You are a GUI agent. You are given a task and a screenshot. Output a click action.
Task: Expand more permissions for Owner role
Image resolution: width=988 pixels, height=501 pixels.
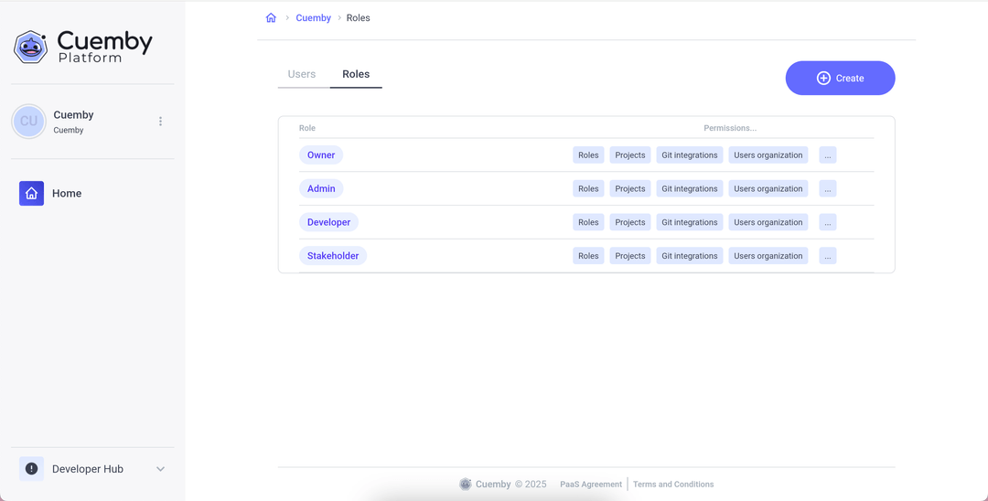click(827, 155)
